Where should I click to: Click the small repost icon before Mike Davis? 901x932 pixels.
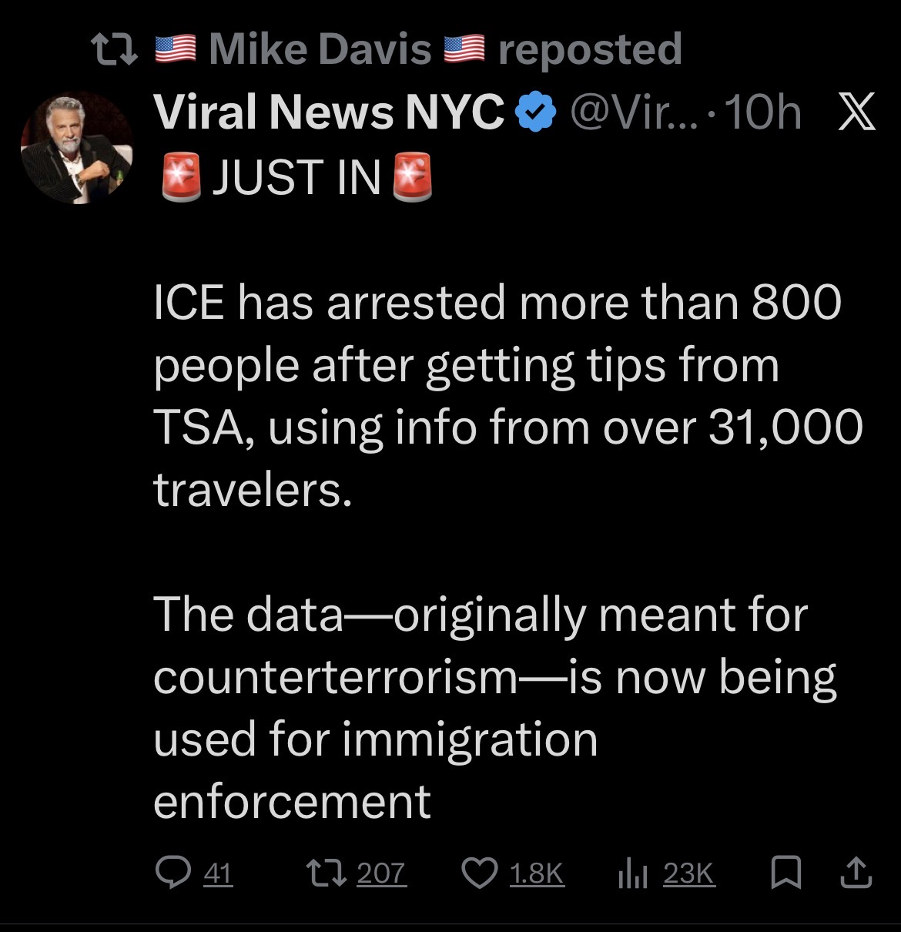[x=113, y=49]
